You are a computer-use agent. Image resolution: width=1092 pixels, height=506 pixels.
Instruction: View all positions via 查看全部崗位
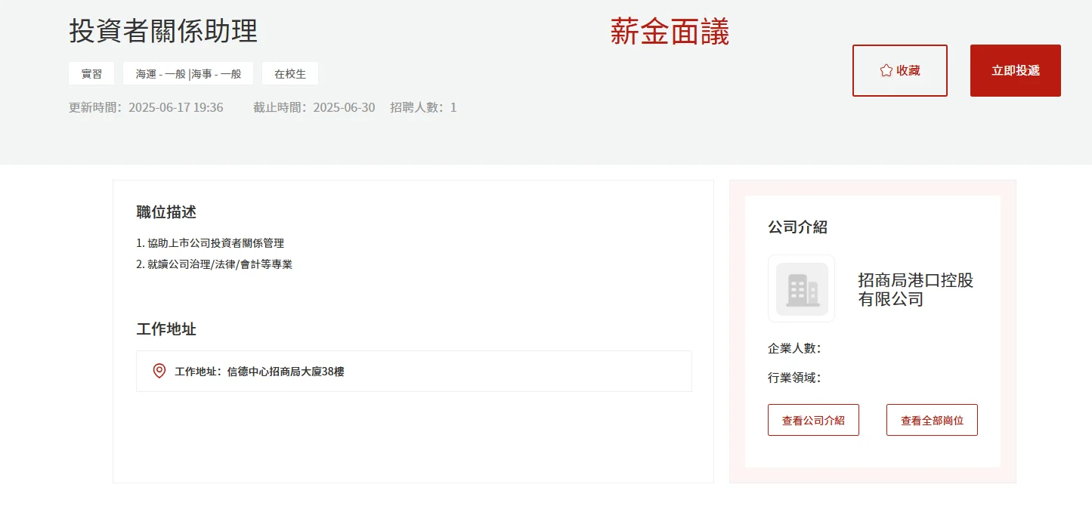(932, 420)
